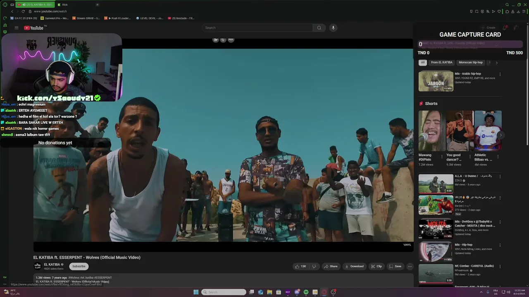Click the video player area
The width and height of the screenshot is (529, 297).
[x=223, y=144]
